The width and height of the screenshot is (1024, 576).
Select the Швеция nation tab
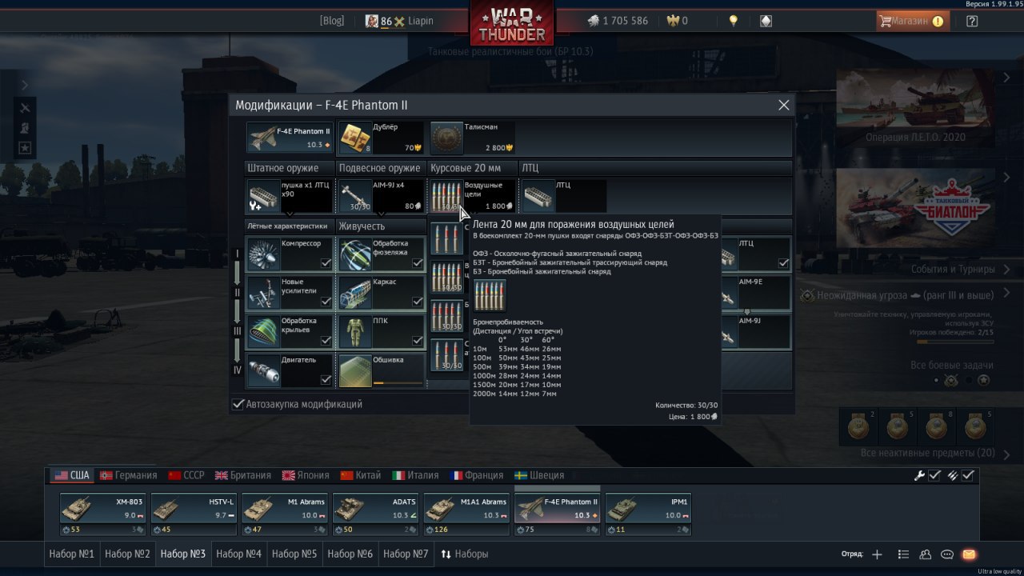coord(539,475)
